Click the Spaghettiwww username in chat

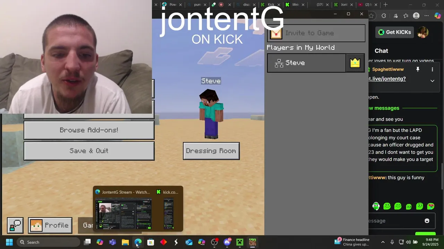tap(388, 70)
